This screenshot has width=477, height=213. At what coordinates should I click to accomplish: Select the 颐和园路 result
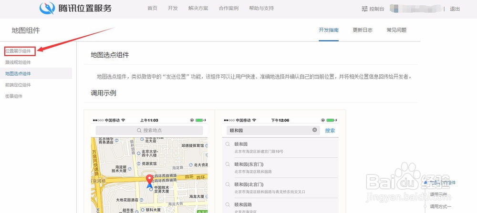[280, 206]
